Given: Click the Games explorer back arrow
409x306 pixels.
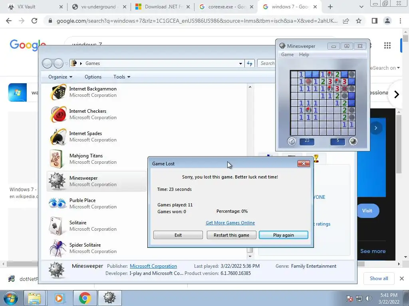Looking at the screenshot, I should pyautogui.click(x=47, y=63).
